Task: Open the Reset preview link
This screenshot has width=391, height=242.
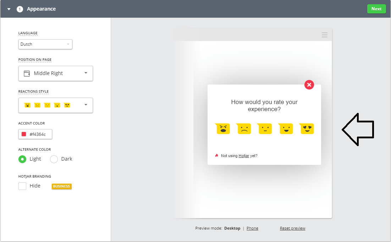Action: coord(292,228)
